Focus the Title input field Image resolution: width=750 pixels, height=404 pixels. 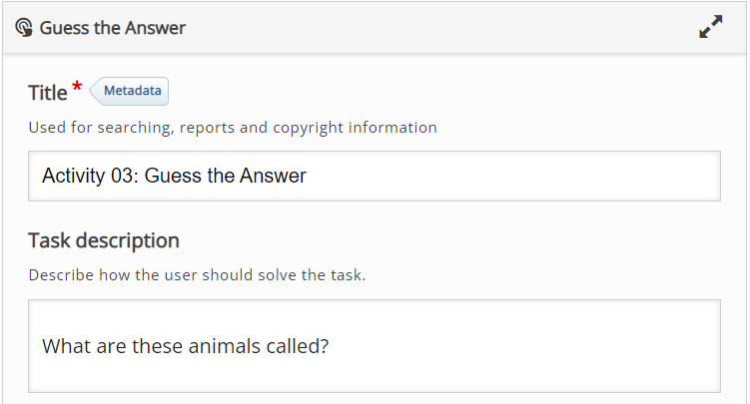375,177
